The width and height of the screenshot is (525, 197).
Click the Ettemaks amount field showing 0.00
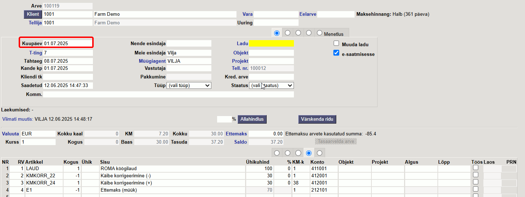(266, 134)
